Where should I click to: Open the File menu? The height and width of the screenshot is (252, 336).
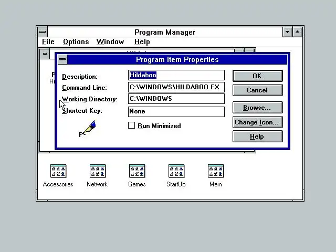click(x=48, y=42)
